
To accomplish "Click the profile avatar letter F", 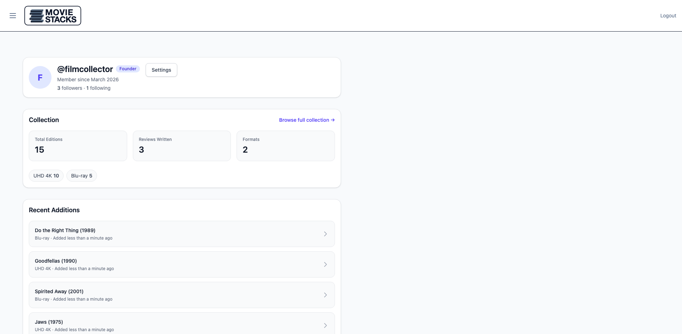I will pos(40,77).
